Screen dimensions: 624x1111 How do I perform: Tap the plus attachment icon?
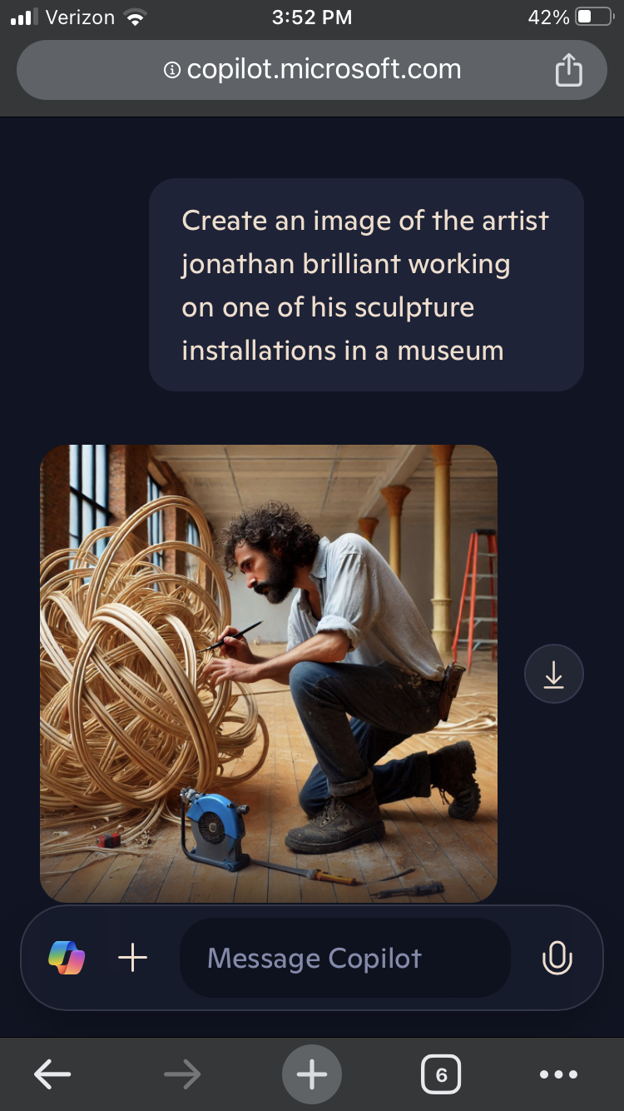pyautogui.click(x=133, y=958)
